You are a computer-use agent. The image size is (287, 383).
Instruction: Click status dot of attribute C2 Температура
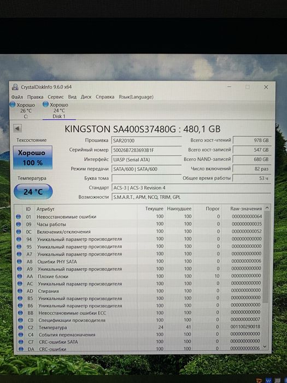click(x=21, y=327)
